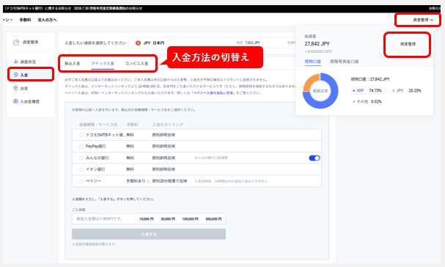Open 手数料 in the top navigation
Image resolution: width=445 pixels, height=267 pixels.
pos(25,20)
